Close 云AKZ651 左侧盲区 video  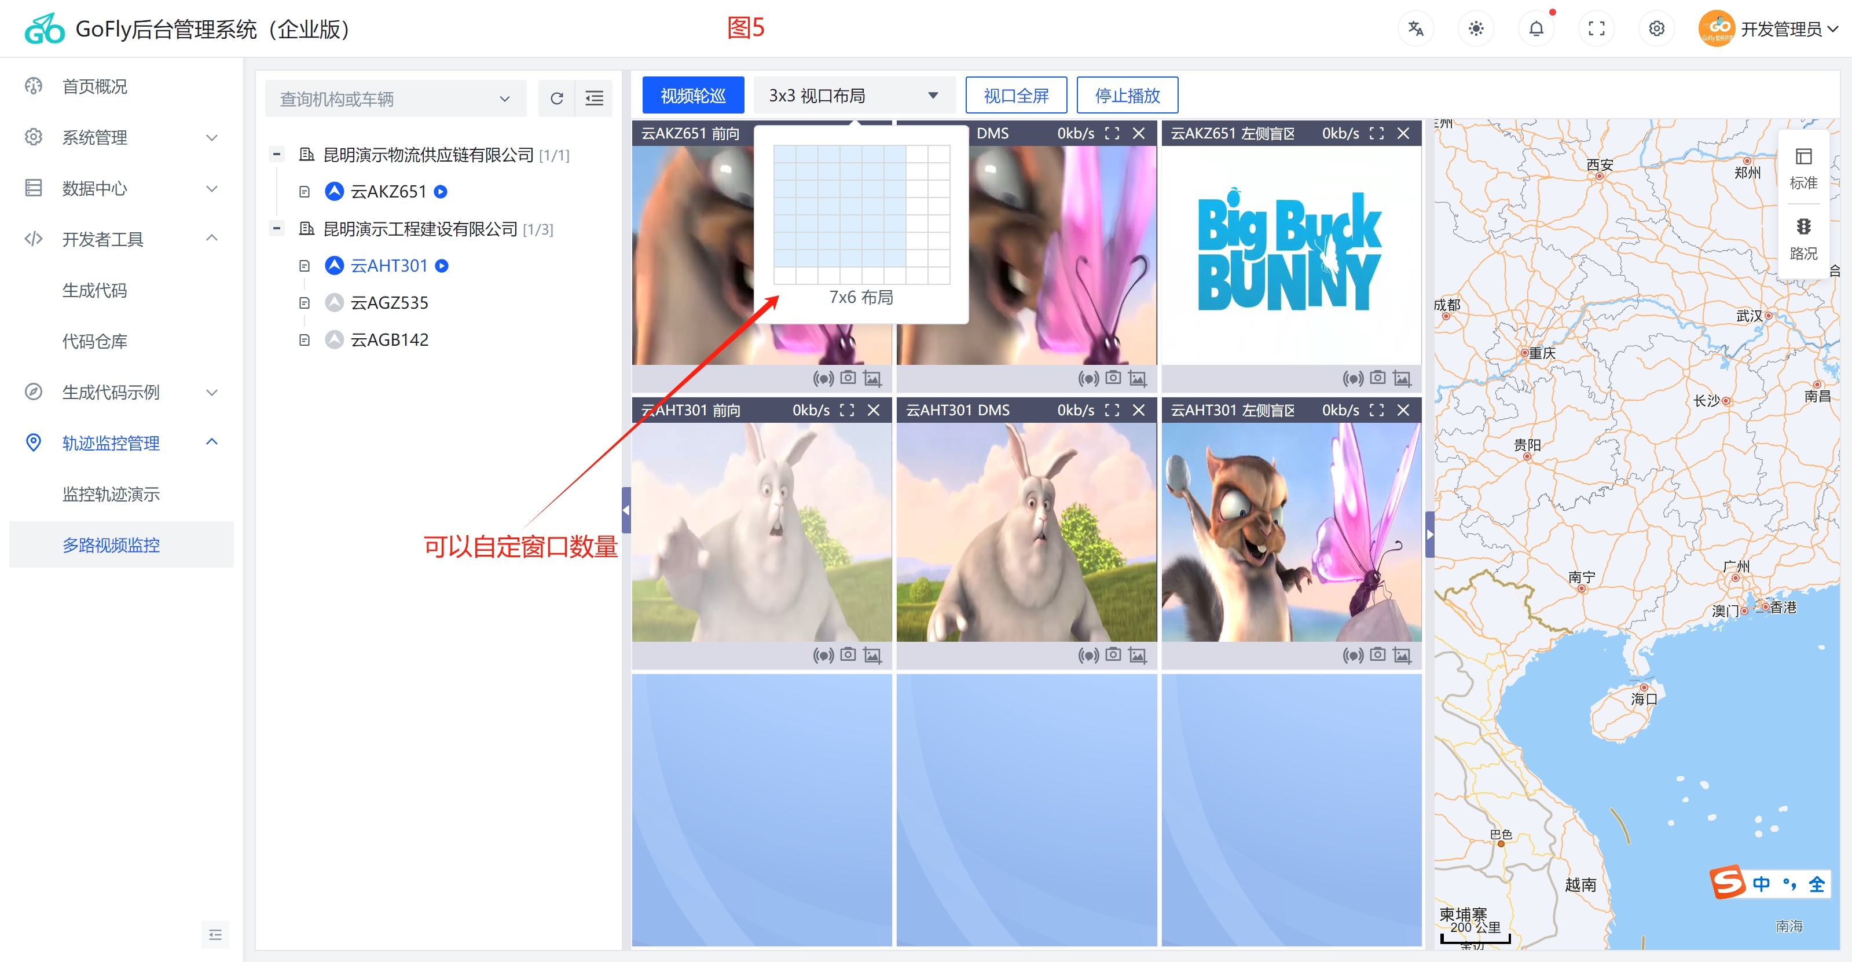pos(1403,133)
